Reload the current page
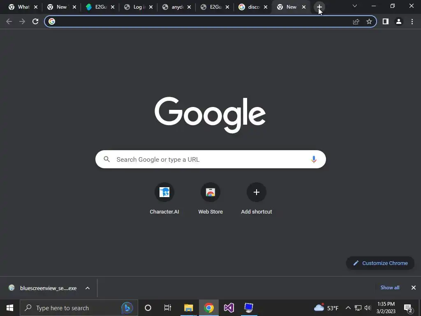 tap(35, 21)
